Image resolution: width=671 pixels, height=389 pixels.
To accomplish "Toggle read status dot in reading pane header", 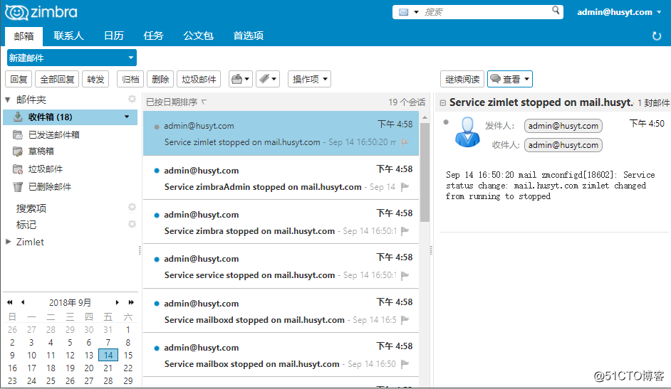I will tap(446, 122).
